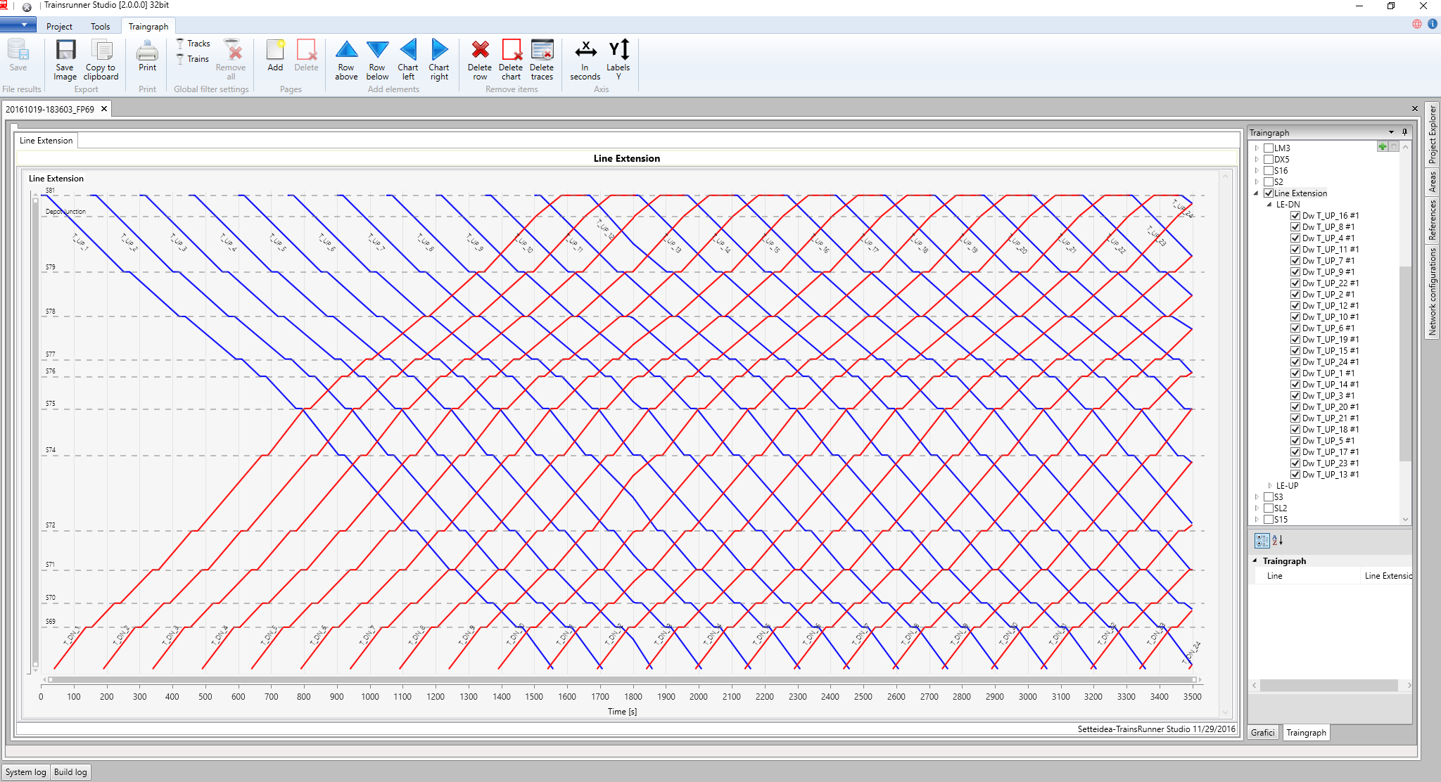Image resolution: width=1441 pixels, height=782 pixels.
Task: Collapse the Traingraph property category
Action: click(1255, 561)
